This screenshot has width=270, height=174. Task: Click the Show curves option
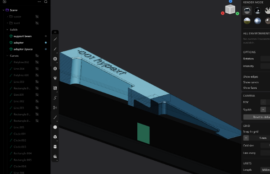tap(251, 82)
